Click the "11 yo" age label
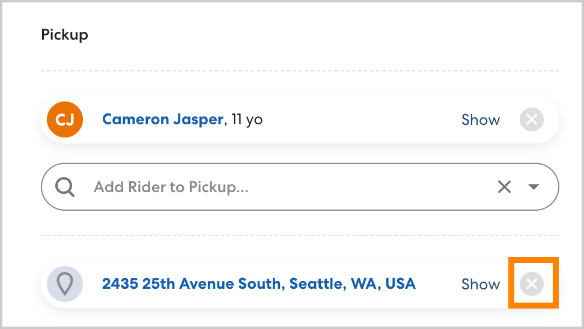The image size is (584, 329). pyautogui.click(x=246, y=119)
